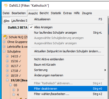
Task: Open the Statistik menu
Action: [x=56, y=13]
